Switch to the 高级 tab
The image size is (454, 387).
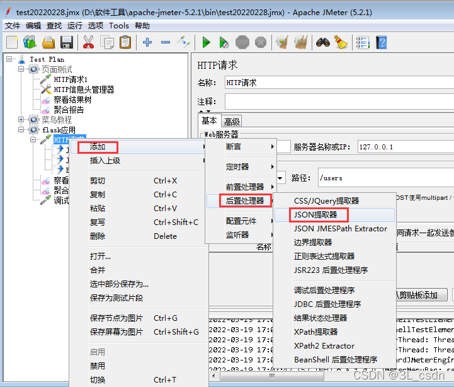pos(232,122)
